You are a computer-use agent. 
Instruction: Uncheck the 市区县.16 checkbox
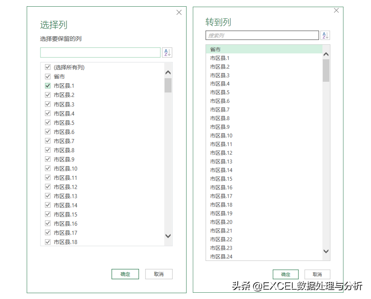point(48,223)
